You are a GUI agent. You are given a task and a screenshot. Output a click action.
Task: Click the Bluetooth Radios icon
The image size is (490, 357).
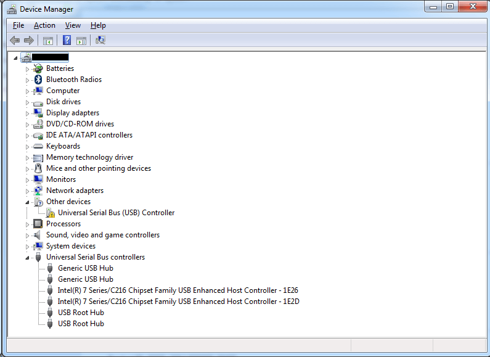[x=38, y=80]
